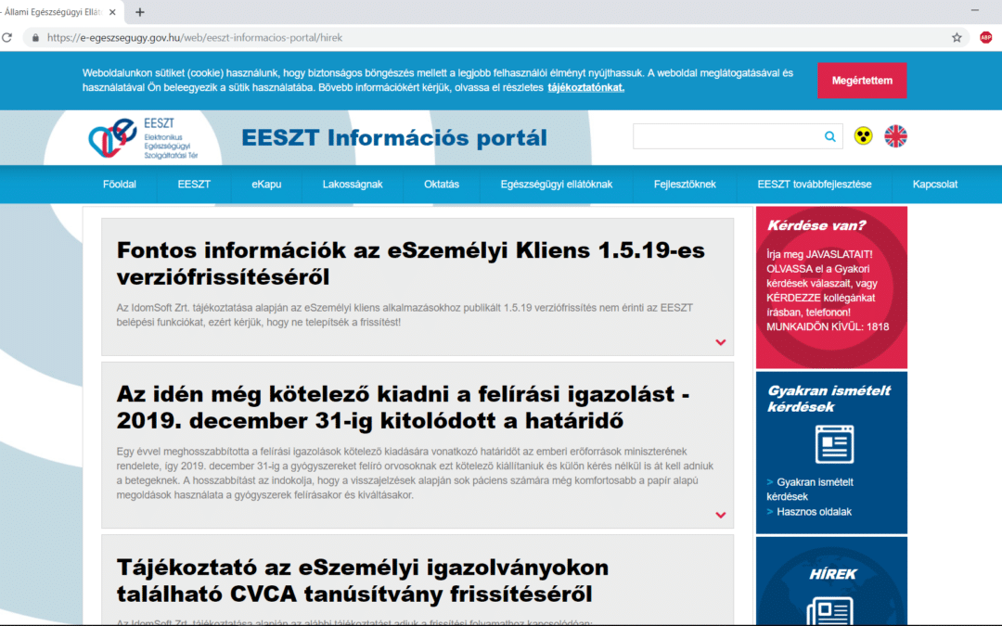
Task: Open the Hasznos oldalak link
Action: (814, 512)
